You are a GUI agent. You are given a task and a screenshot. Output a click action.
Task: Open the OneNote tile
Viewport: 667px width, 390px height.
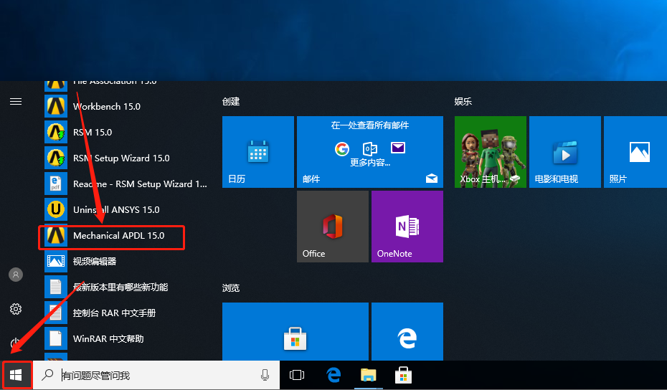click(x=407, y=227)
